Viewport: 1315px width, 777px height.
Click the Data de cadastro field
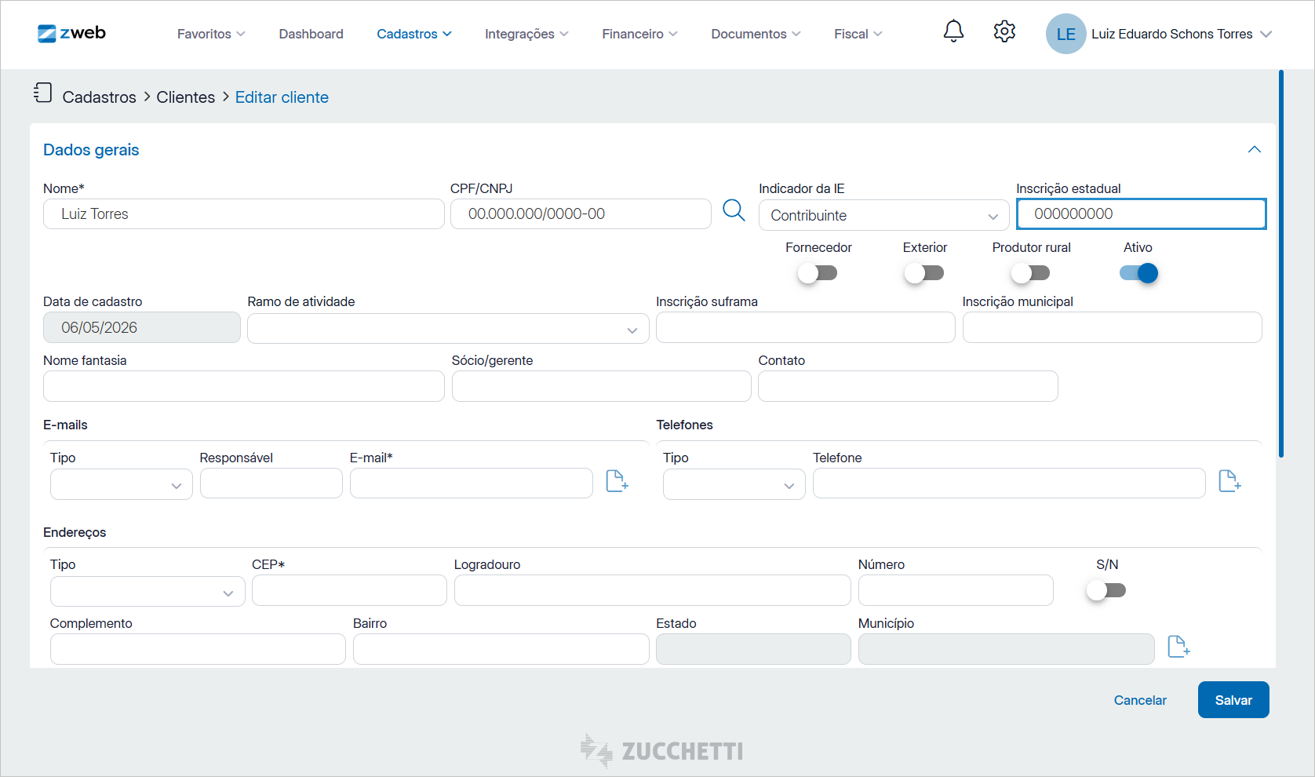tap(142, 327)
